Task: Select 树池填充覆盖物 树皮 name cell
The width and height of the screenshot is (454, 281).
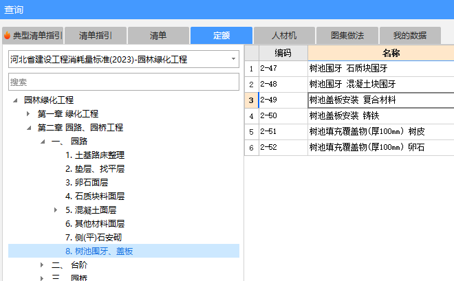Action: pos(381,131)
